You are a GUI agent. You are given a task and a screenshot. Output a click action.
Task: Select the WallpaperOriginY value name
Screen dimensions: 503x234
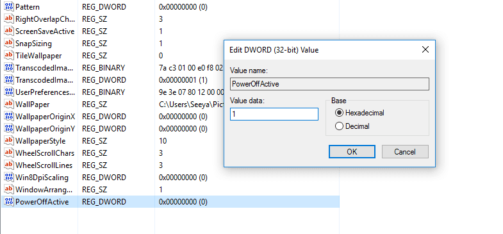[x=45, y=129]
